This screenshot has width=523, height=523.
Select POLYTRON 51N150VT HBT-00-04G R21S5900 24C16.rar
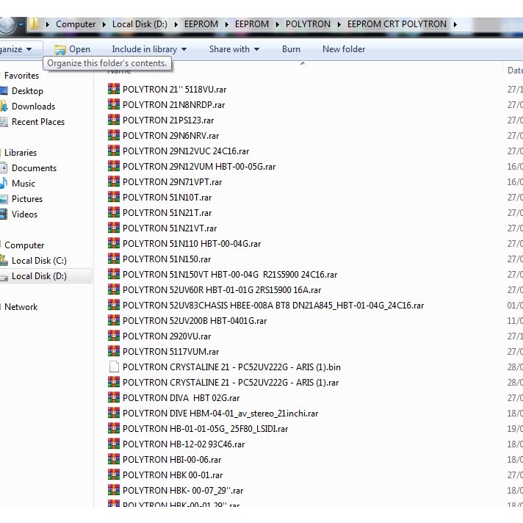click(230, 274)
